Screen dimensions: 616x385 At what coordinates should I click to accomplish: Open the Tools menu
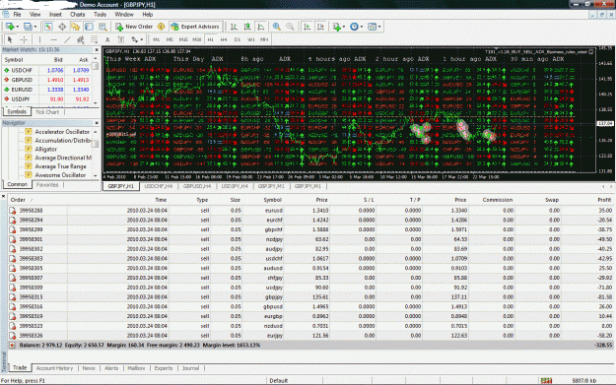click(x=100, y=15)
